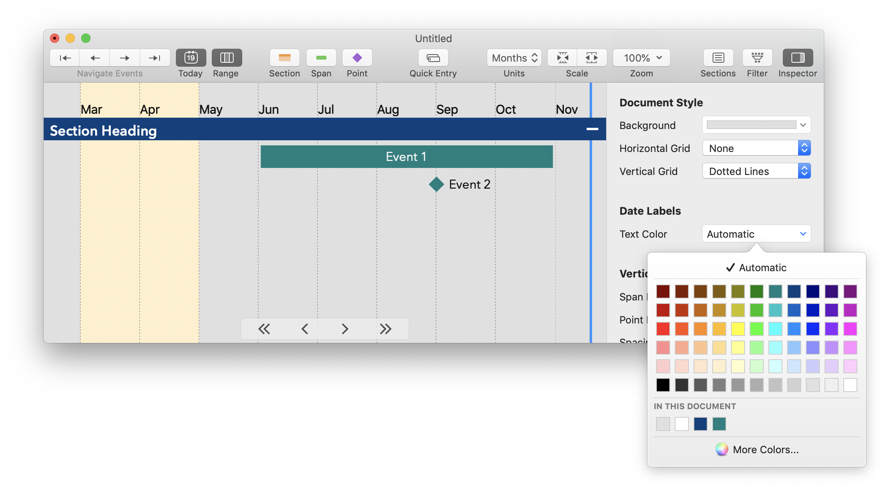Add a Span event

click(321, 58)
